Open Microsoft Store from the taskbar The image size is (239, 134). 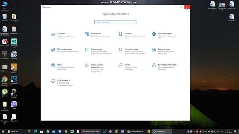[x=41, y=131]
